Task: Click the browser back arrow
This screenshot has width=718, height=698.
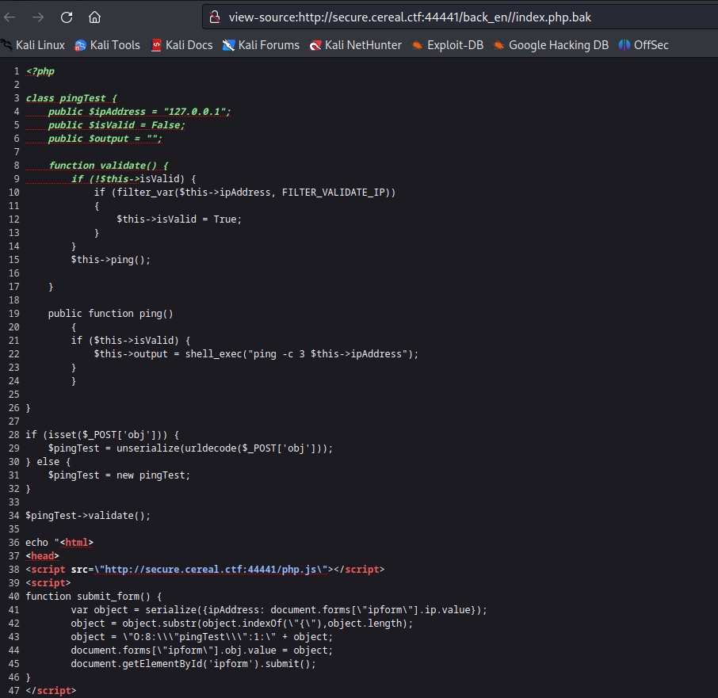Action: click(10, 17)
